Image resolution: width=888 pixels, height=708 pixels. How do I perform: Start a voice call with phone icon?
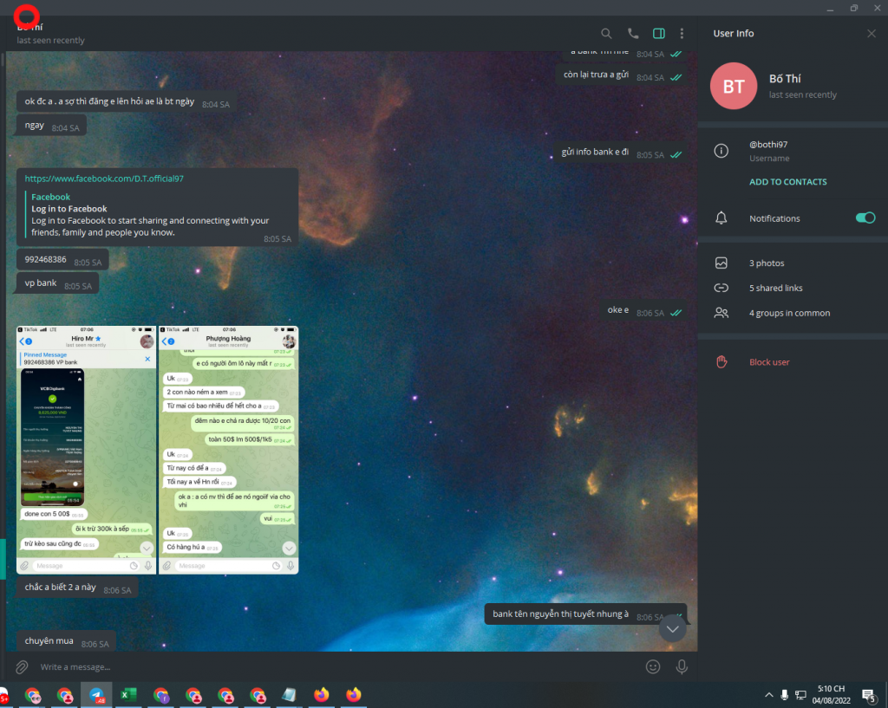pos(633,34)
